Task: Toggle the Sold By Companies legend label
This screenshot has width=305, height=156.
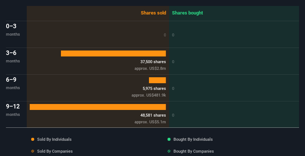Action: [x=55, y=151]
